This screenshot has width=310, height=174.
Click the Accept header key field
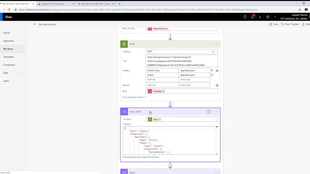(x=162, y=75)
